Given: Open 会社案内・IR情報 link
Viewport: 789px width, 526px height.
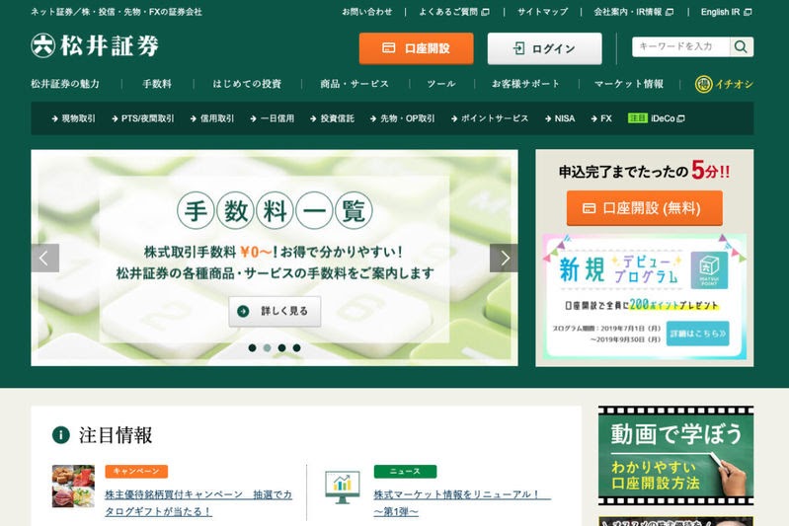Looking at the screenshot, I should (x=634, y=12).
